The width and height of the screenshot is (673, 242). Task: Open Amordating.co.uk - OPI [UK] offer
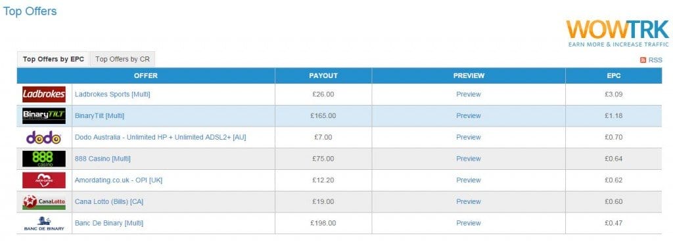click(x=118, y=180)
